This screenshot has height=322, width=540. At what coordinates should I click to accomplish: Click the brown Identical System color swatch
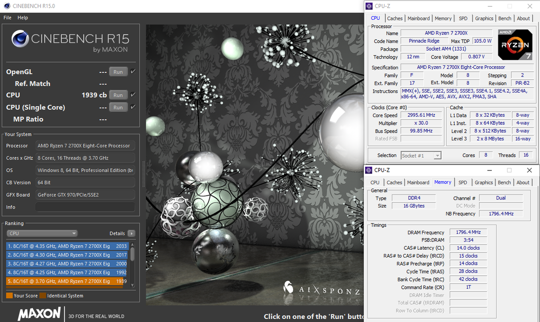(x=42, y=296)
